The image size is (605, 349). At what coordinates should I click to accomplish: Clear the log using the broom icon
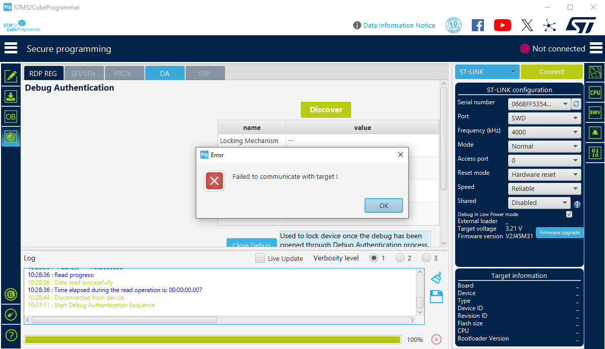click(x=436, y=277)
